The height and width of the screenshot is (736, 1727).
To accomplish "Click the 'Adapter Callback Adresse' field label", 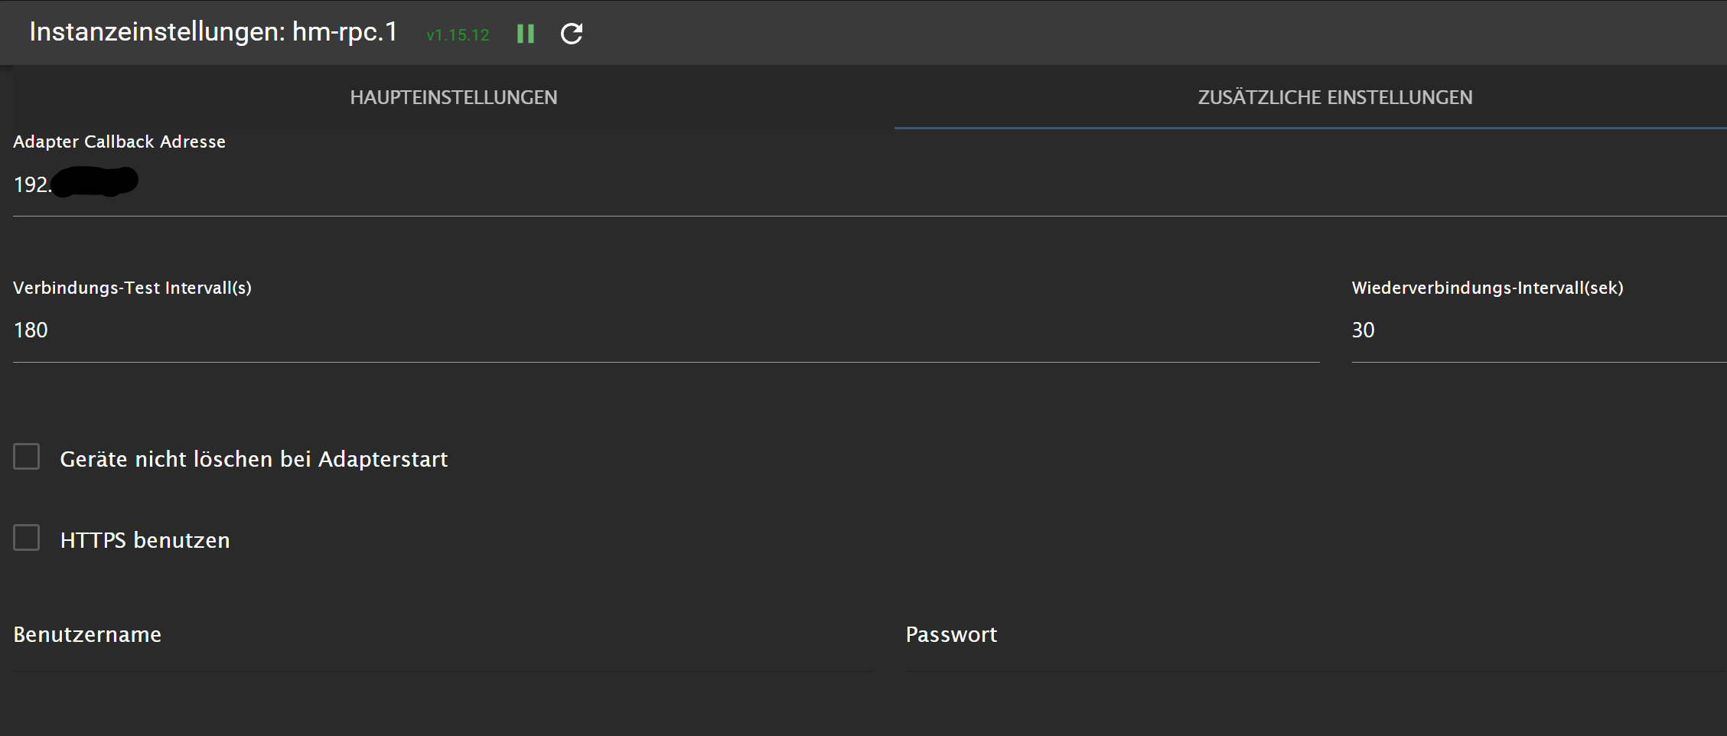I will pyautogui.click(x=119, y=142).
